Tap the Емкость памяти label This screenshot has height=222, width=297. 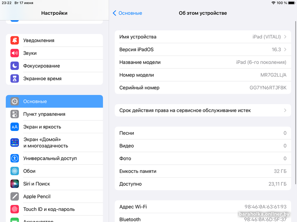138,171
